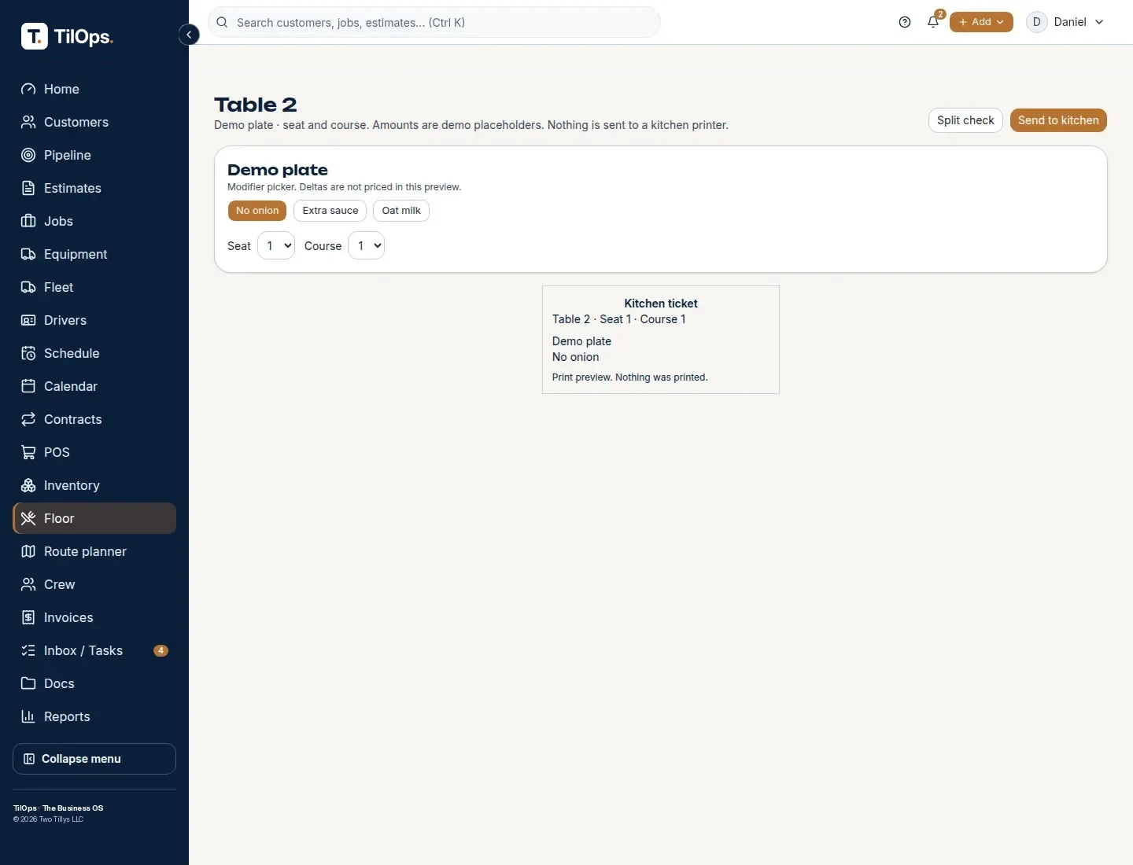Click the "Table 2 · Seat 1 · Course 1" line
Screen dimensions: 1133x865
pyautogui.click(x=618, y=319)
